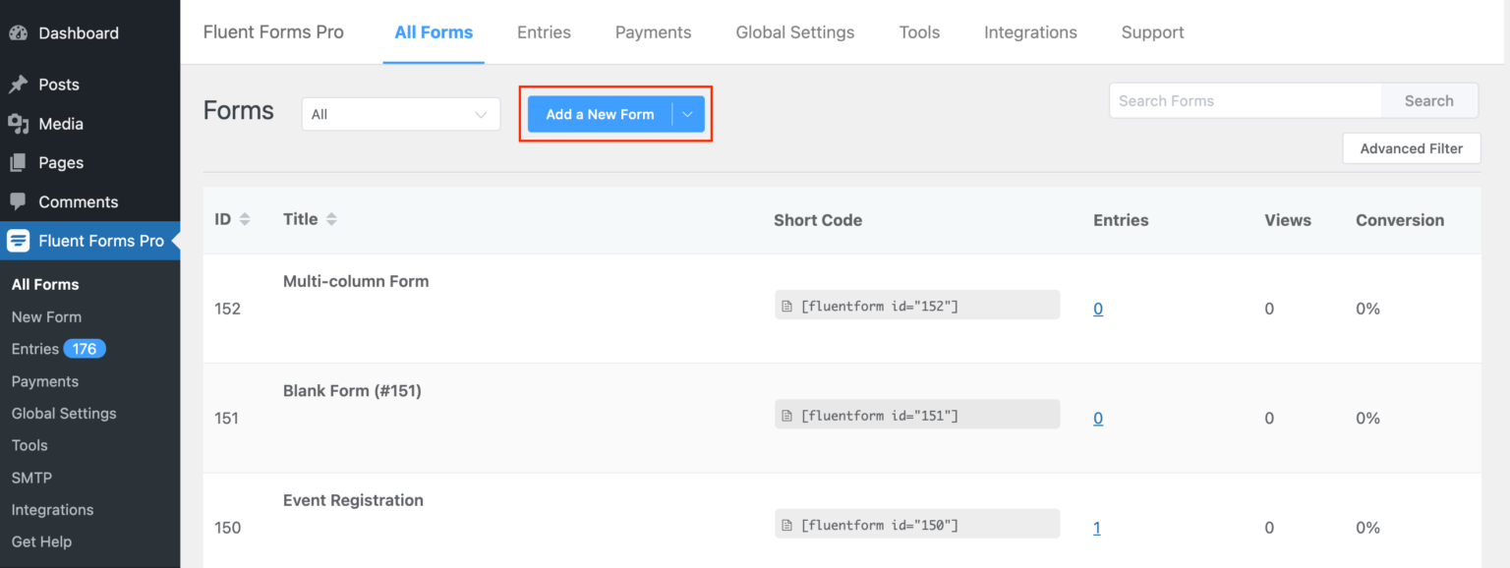Expand the Add a New Form arrow menu

pyautogui.click(x=688, y=114)
